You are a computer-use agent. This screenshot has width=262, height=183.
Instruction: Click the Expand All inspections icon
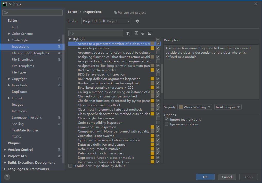click(x=136, y=33)
